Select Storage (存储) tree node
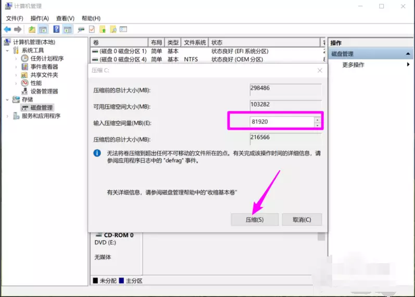This screenshot has width=415, height=297. pyautogui.click(x=27, y=99)
